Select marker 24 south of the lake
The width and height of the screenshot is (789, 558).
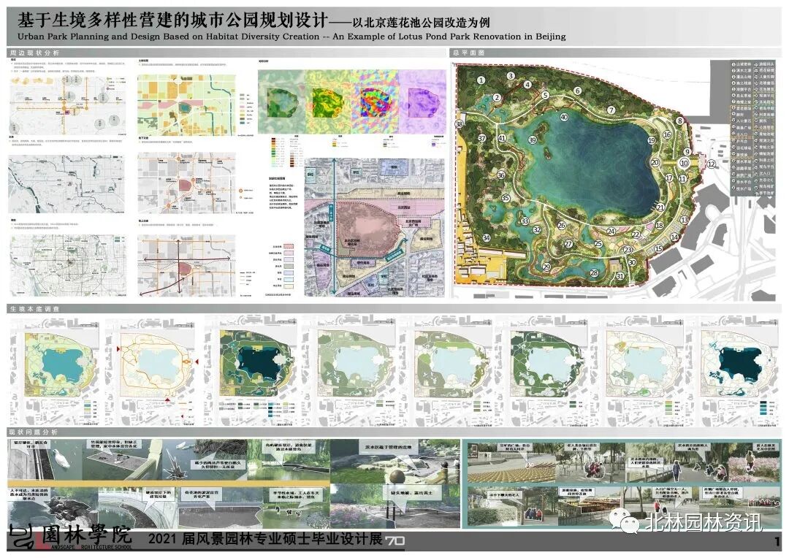[x=611, y=232]
